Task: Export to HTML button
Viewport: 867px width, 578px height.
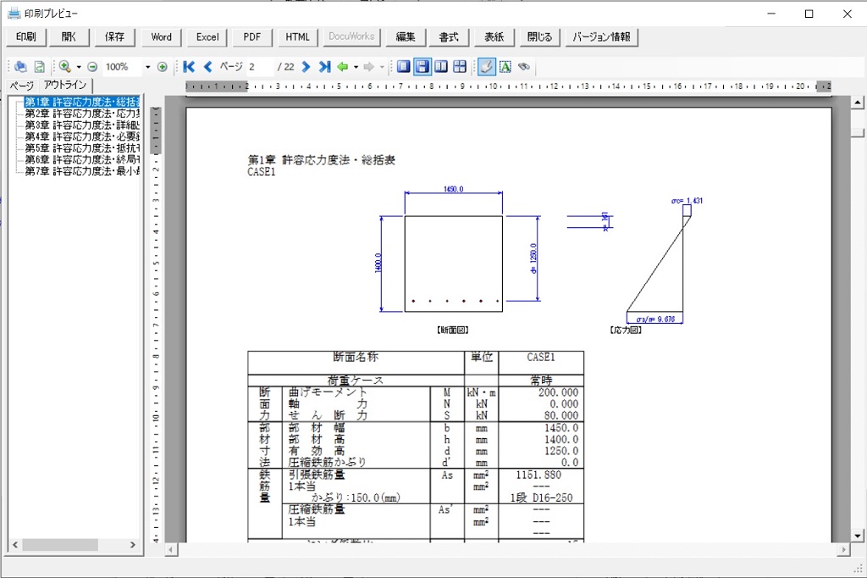Action: (x=297, y=37)
